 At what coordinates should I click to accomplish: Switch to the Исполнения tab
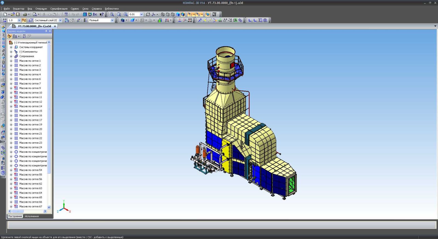click(x=32, y=216)
